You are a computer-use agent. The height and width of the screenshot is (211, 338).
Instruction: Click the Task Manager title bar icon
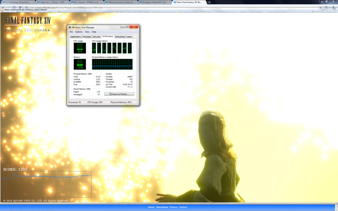[x=70, y=27]
